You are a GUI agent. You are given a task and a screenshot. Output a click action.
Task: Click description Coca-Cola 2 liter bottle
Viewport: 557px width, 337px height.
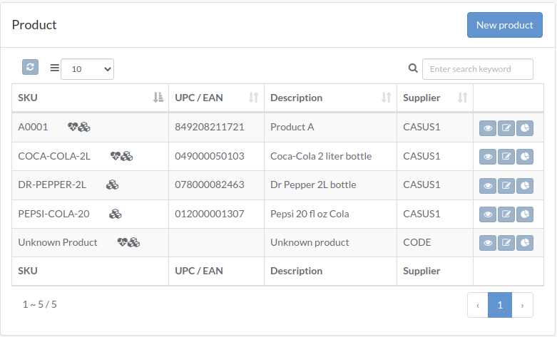click(x=321, y=156)
